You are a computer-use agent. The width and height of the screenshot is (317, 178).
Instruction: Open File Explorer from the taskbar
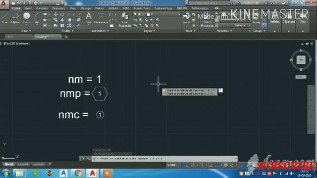coord(20,174)
